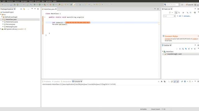Toggle Scroll Lock in Console toolbar
Screen dimensions: 199x111
point(172,81)
